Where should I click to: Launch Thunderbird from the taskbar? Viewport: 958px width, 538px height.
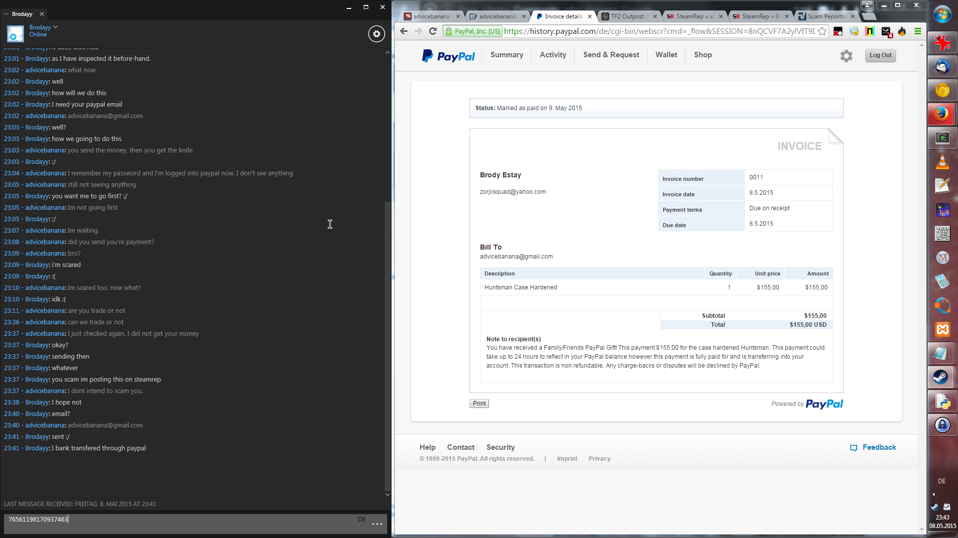(942, 66)
